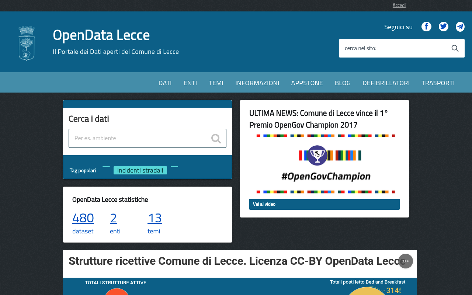Open the INFORMAZIONI menu item
This screenshot has height=295, width=472.
pyautogui.click(x=257, y=83)
